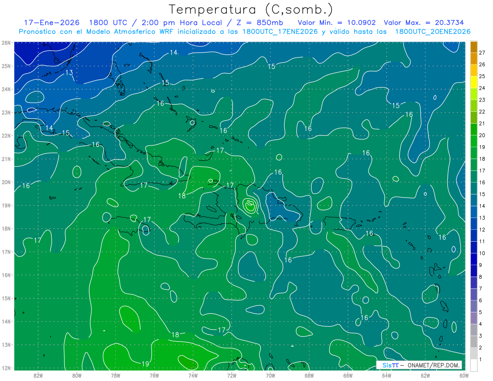
Task: Click the "1800UTC_20ENE2026" validity time text
Action: point(433,32)
